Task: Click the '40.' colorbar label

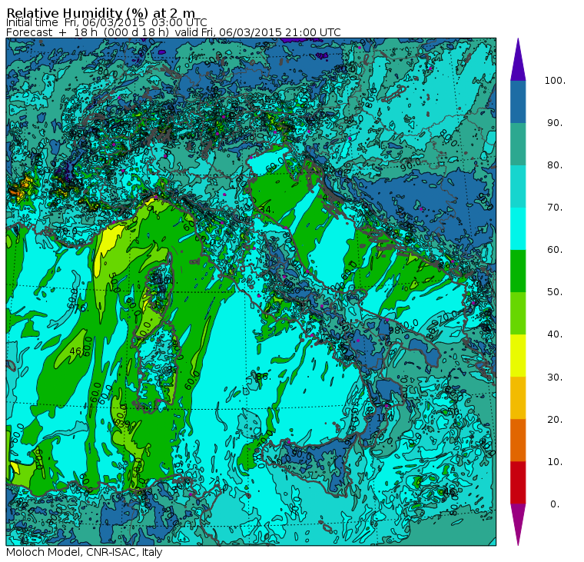Action: pos(555,334)
